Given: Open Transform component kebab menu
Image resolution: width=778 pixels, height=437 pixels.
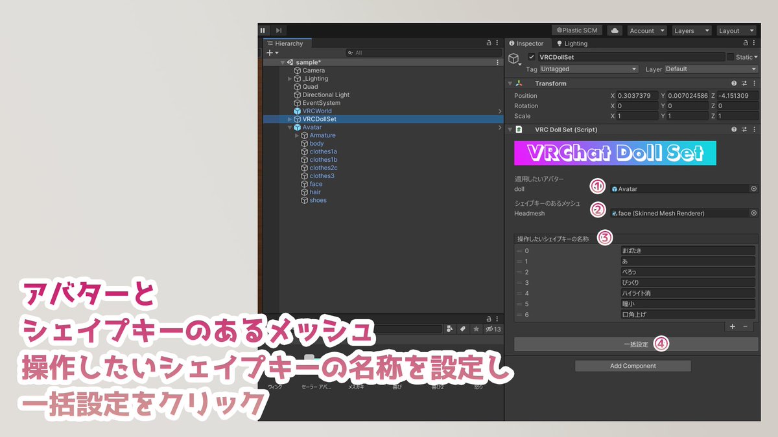Looking at the screenshot, I should [754, 84].
